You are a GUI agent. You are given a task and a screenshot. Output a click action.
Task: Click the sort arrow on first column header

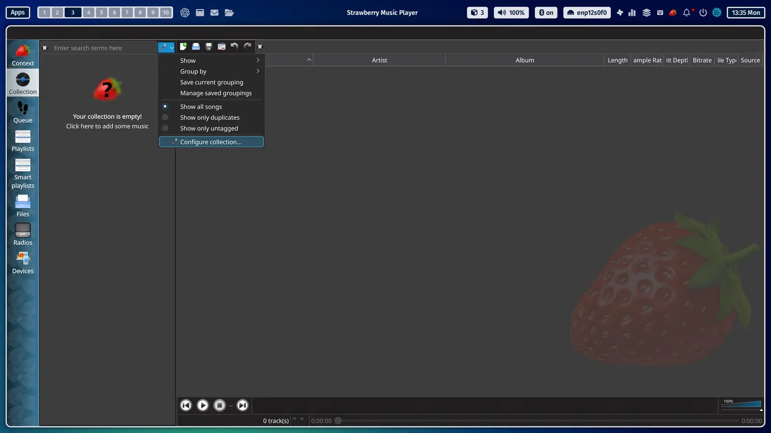[x=309, y=60]
